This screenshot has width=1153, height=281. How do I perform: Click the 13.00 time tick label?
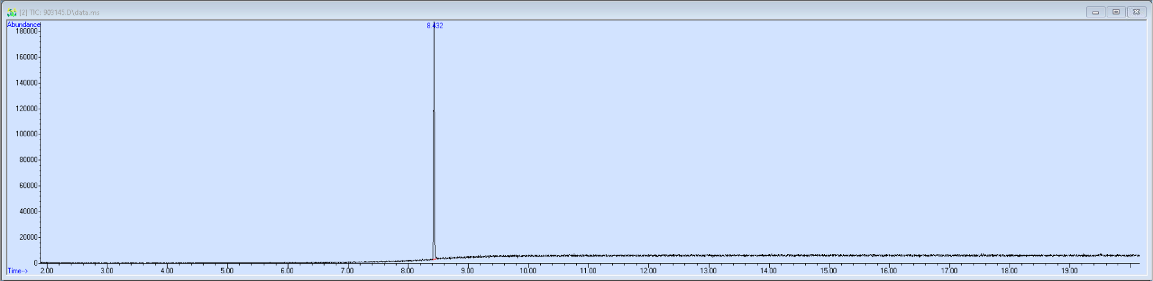pos(708,271)
